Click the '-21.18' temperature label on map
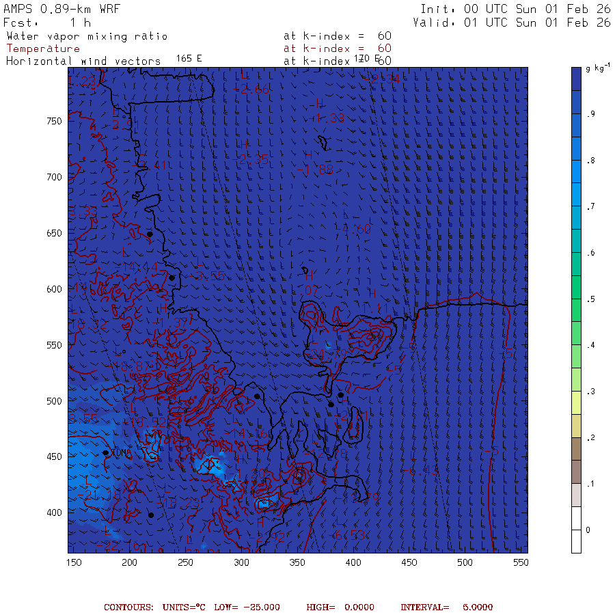615x615 pixels. point(99,495)
